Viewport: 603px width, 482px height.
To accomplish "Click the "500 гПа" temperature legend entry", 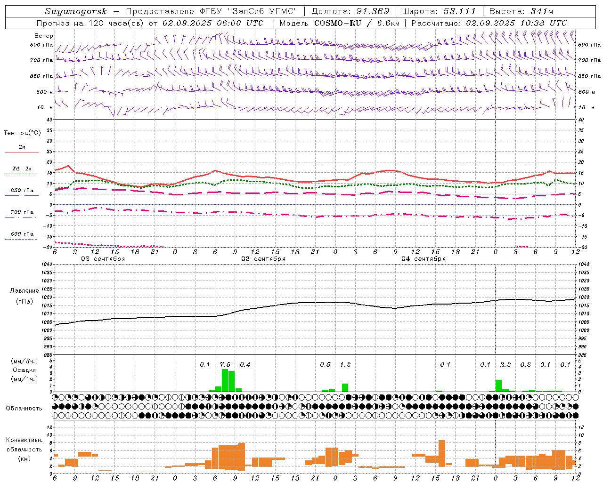I will point(22,234).
